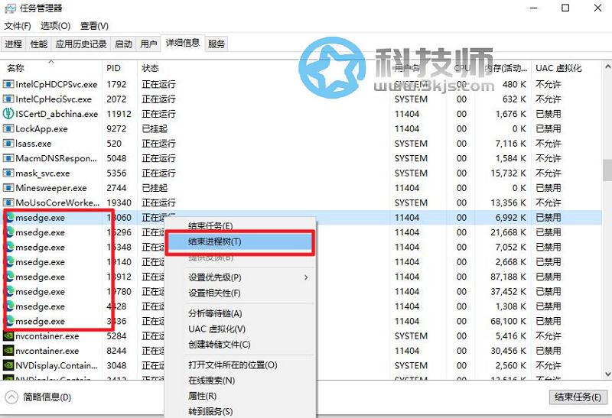Image resolution: width=612 pixels, height=418 pixels.
Task: Switch to the 用户 tab
Action: tap(148, 44)
